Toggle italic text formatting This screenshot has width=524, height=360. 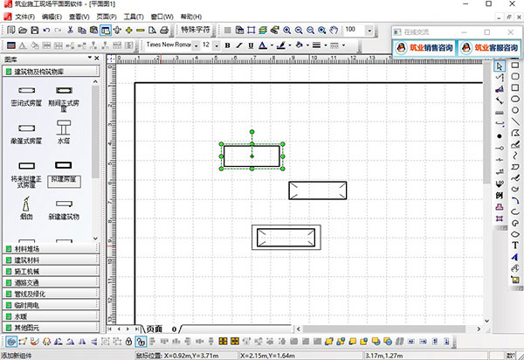238,45
